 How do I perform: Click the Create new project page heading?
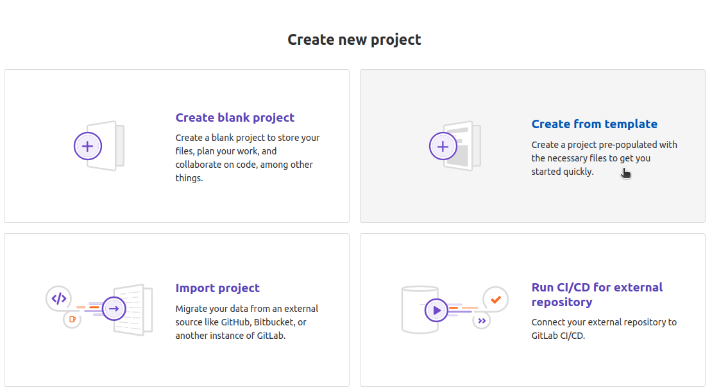[x=354, y=40]
